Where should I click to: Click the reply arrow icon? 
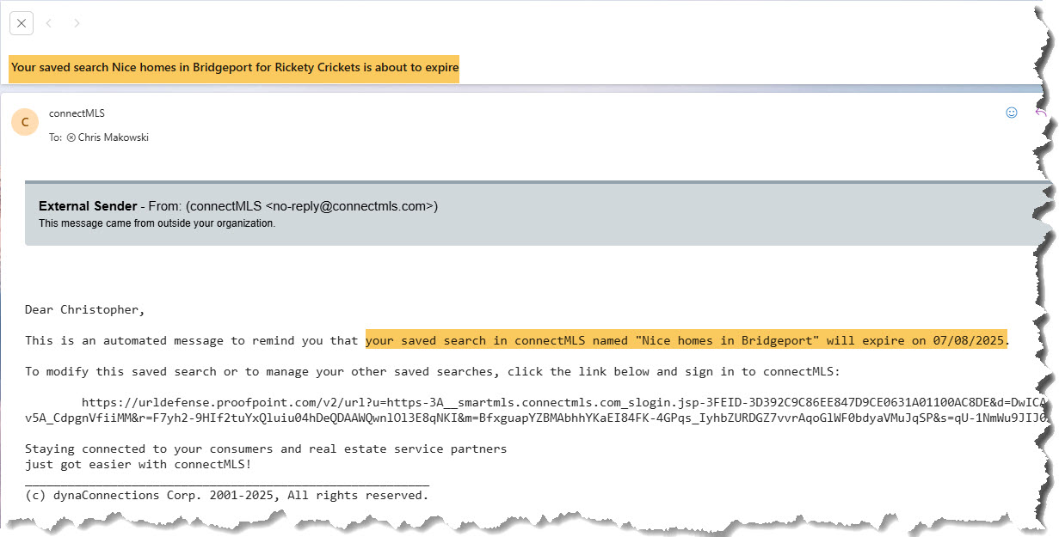tap(1041, 113)
